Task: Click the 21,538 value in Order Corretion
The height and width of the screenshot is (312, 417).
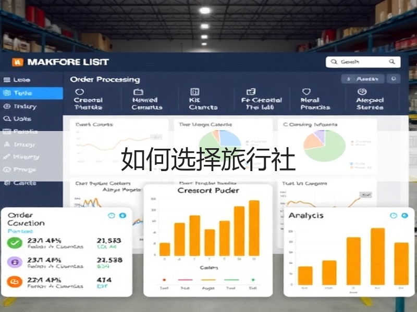Action: tap(109, 261)
